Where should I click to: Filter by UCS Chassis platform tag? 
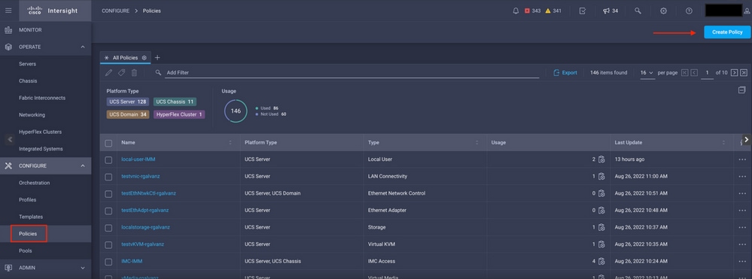click(175, 102)
